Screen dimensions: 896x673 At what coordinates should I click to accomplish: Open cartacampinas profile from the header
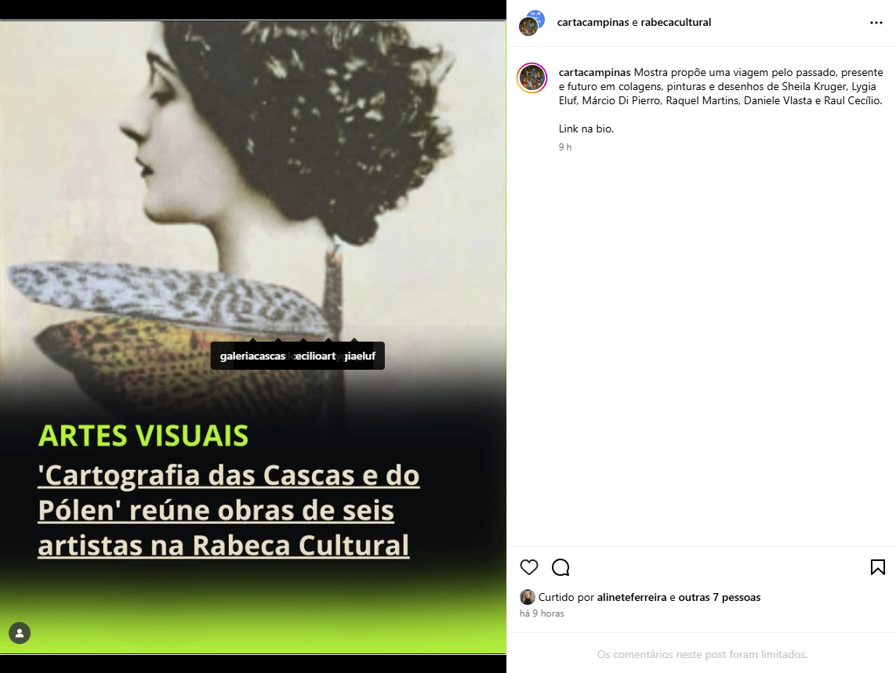coord(593,22)
